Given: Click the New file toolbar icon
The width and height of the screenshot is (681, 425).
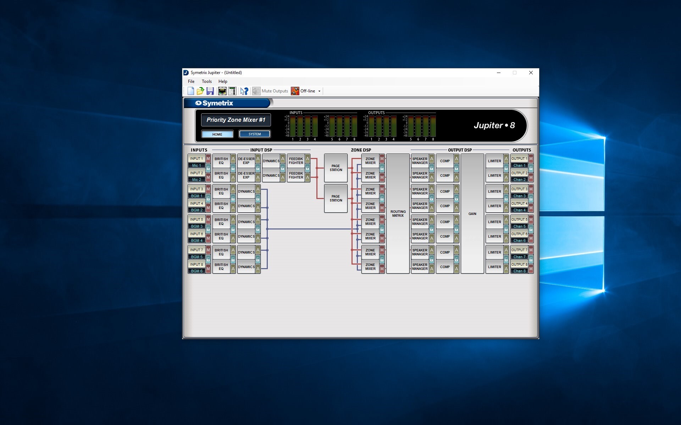Looking at the screenshot, I should pos(191,91).
